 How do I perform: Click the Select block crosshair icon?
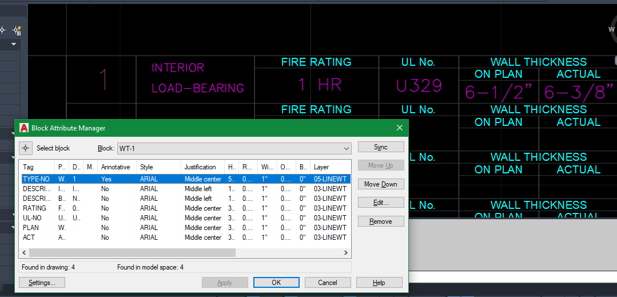pos(26,148)
